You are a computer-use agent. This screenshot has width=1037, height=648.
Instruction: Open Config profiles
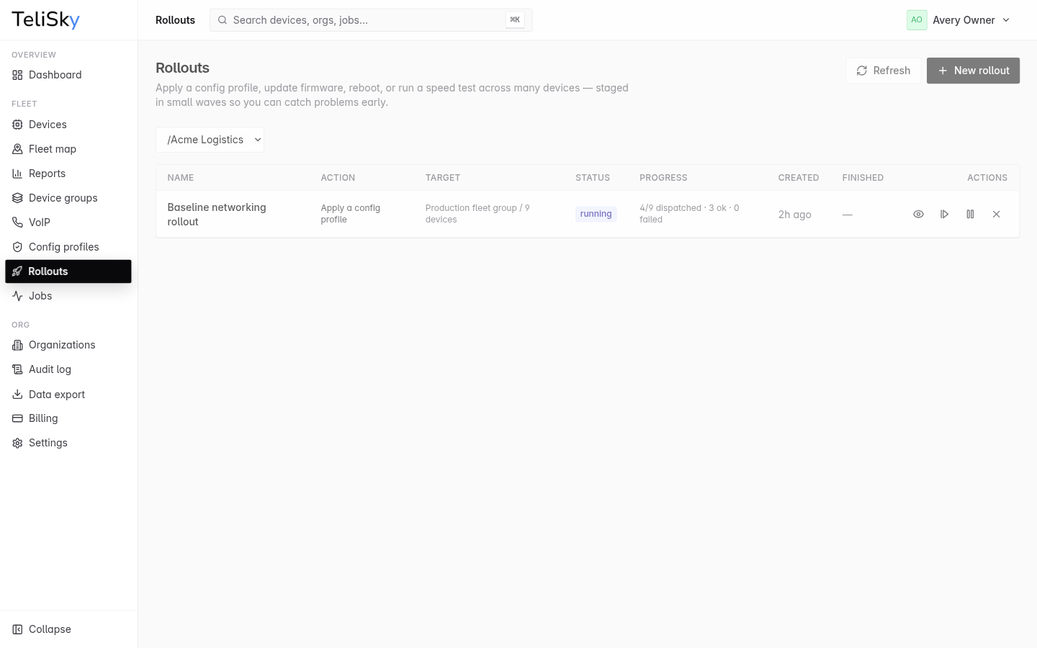[x=68, y=247]
